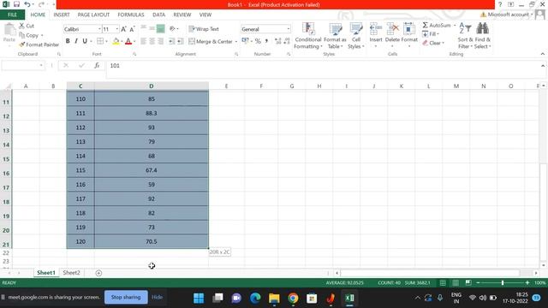The image size is (548, 308).
Task: Open the Name Box dropdown
Action: 41,65
